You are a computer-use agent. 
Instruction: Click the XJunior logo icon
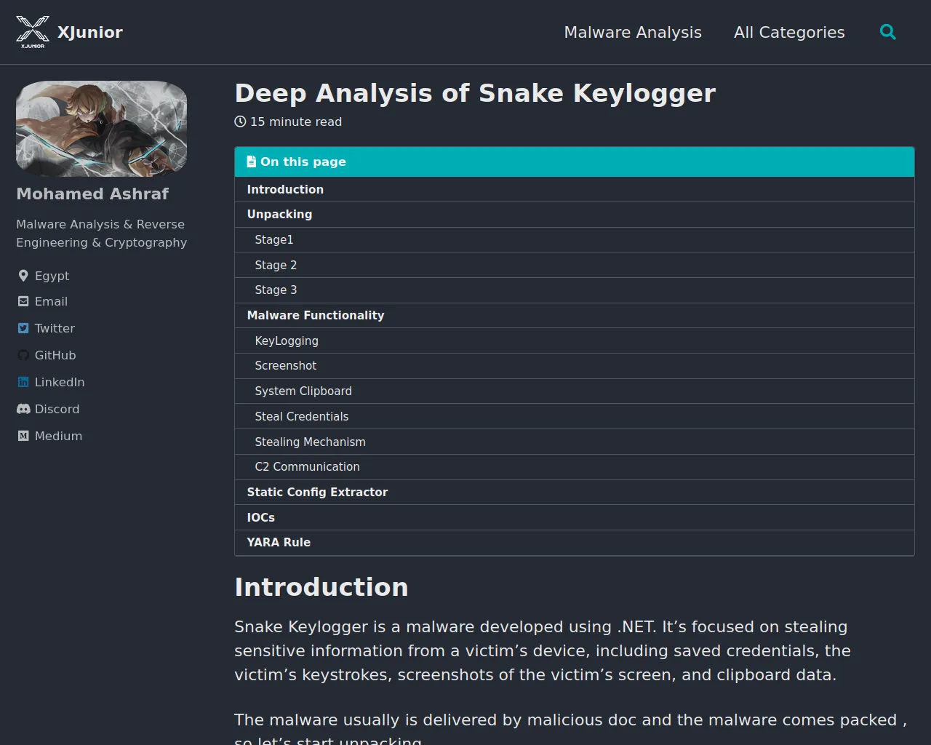[33, 32]
